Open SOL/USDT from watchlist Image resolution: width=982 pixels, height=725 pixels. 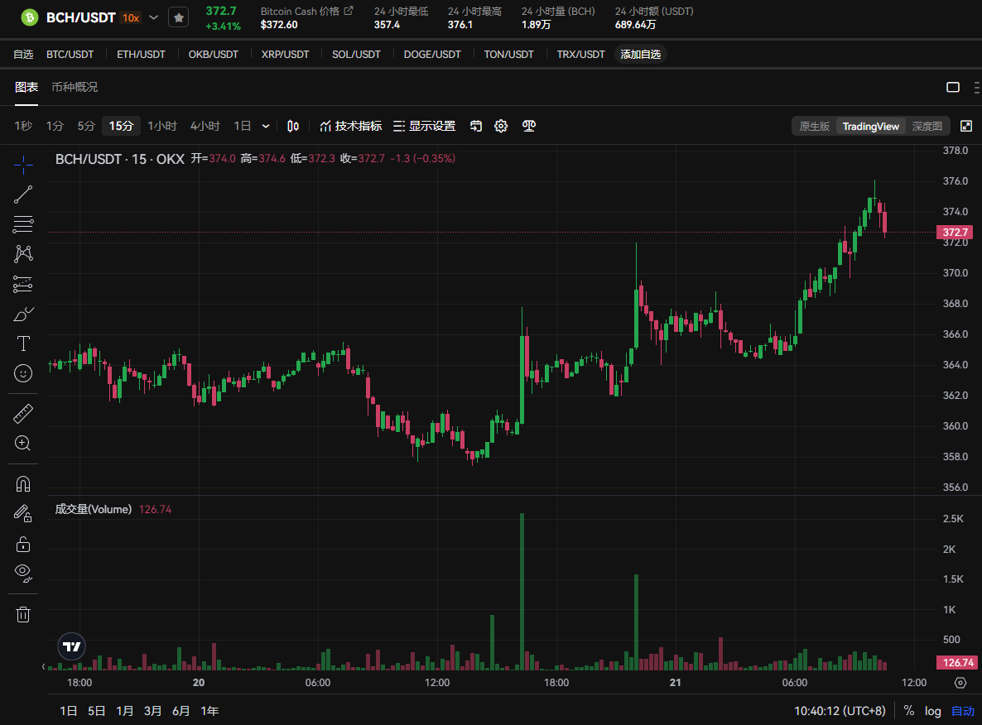(x=356, y=55)
